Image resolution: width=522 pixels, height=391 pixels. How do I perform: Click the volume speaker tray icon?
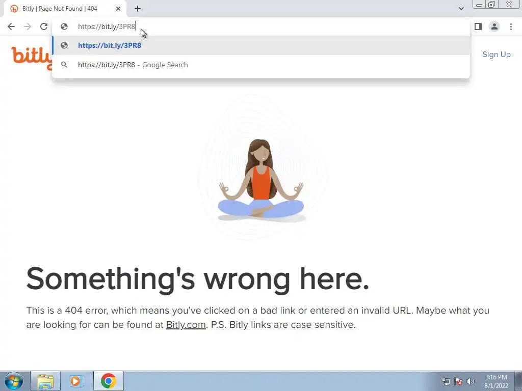(x=471, y=381)
